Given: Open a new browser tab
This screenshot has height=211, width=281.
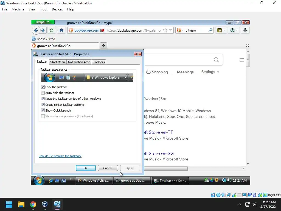Looking at the screenshot, I should 103,46.
